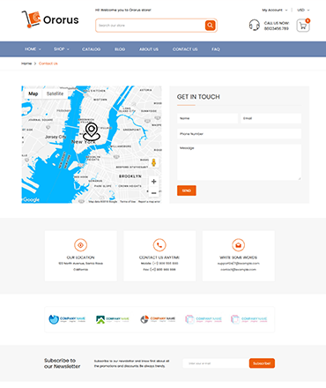Expand the Shop menu
Viewport: 326px width, 388px height.
click(x=62, y=49)
